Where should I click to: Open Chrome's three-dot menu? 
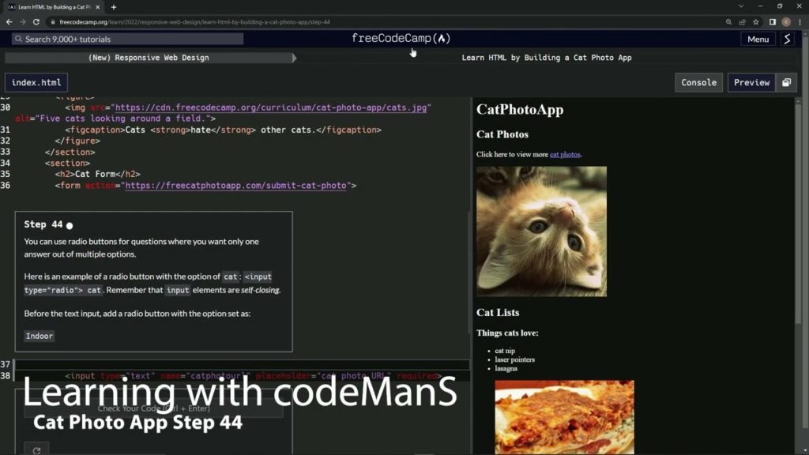click(x=800, y=22)
